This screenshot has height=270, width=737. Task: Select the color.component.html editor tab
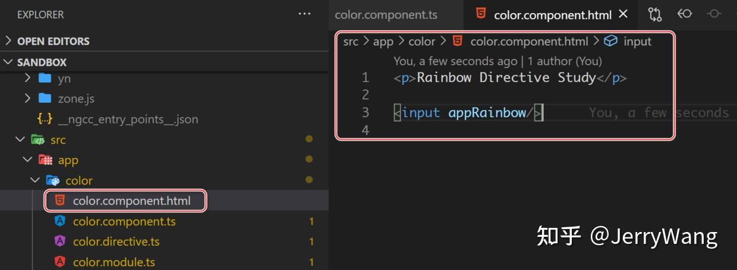click(552, 15)
